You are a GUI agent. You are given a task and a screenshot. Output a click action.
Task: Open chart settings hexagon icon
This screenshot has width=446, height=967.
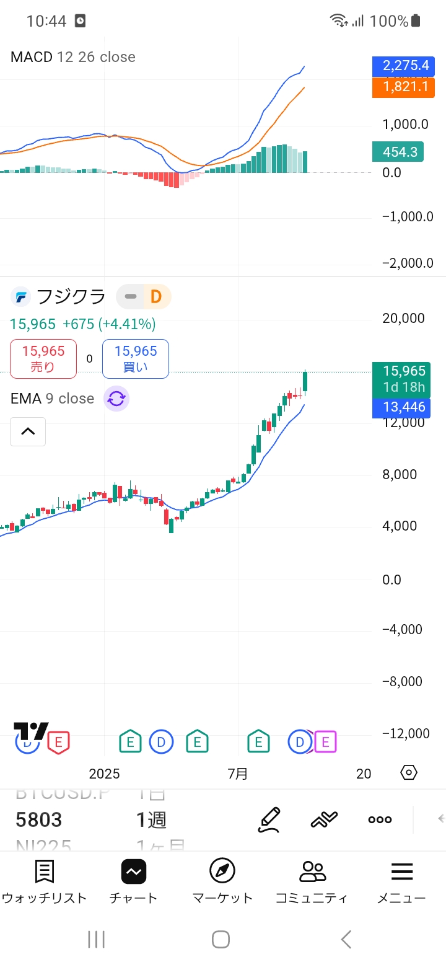coord(409,772)
